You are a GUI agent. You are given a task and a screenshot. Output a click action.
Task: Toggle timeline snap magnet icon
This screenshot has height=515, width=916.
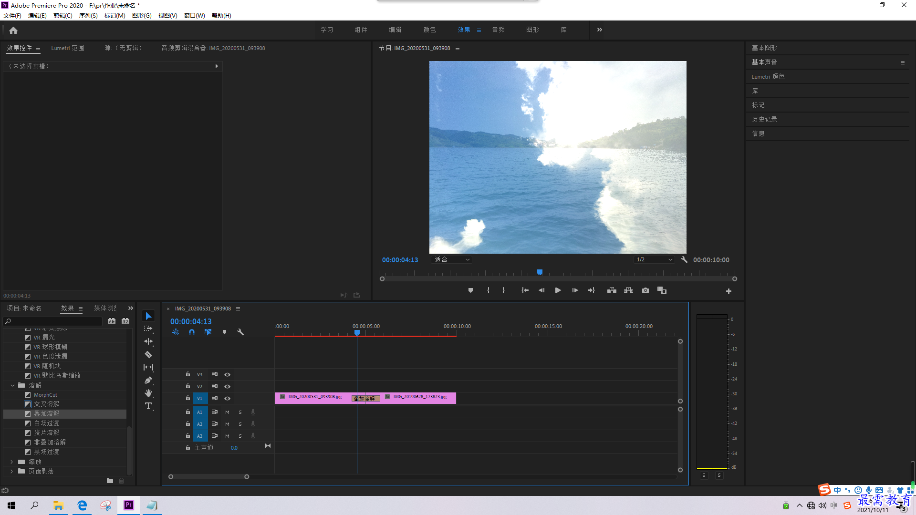point(192,332)
